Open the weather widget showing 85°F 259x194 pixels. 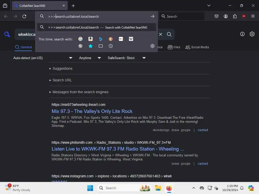click(x=17, y=188)
